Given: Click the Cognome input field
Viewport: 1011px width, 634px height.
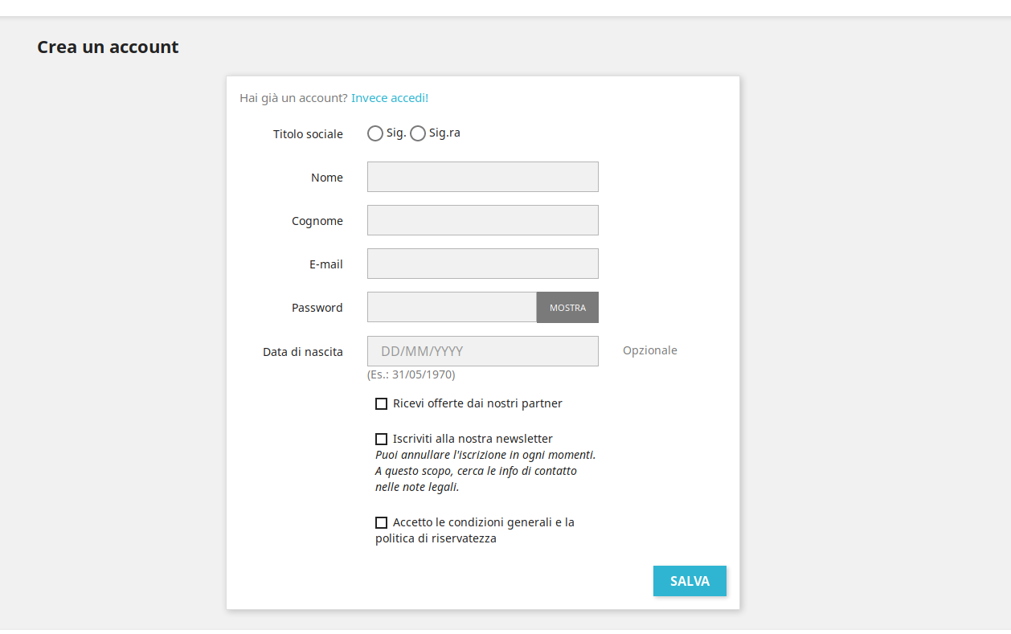Looking at the screenshot, I should point(483,220).
